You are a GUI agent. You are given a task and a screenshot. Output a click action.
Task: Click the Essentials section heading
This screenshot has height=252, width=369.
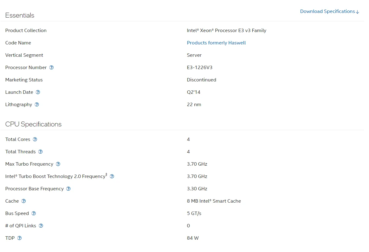click(x=20, y=15)
